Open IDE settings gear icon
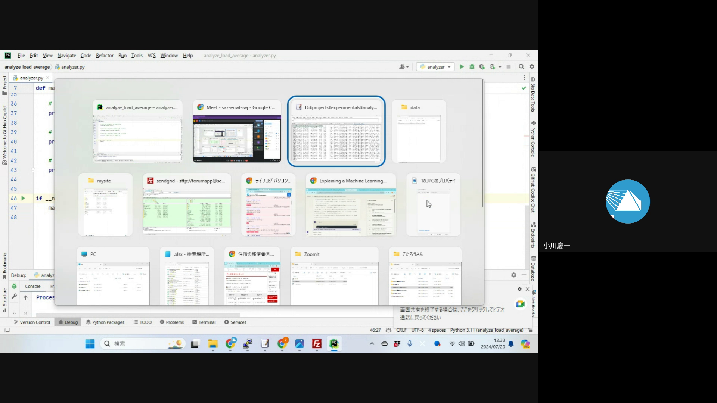 (x=532, y=67)
